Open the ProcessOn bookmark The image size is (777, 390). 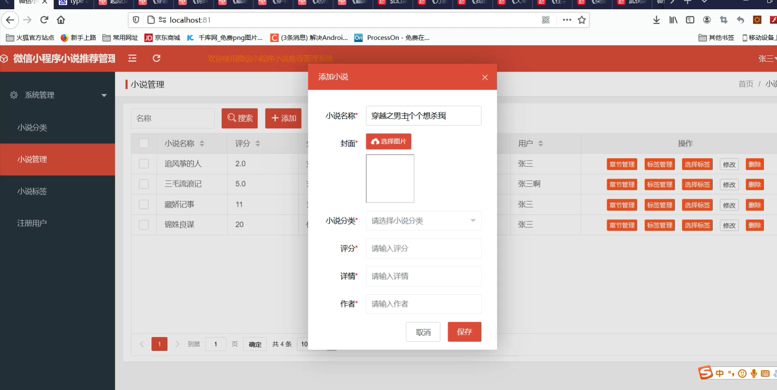tap(392, 38)
